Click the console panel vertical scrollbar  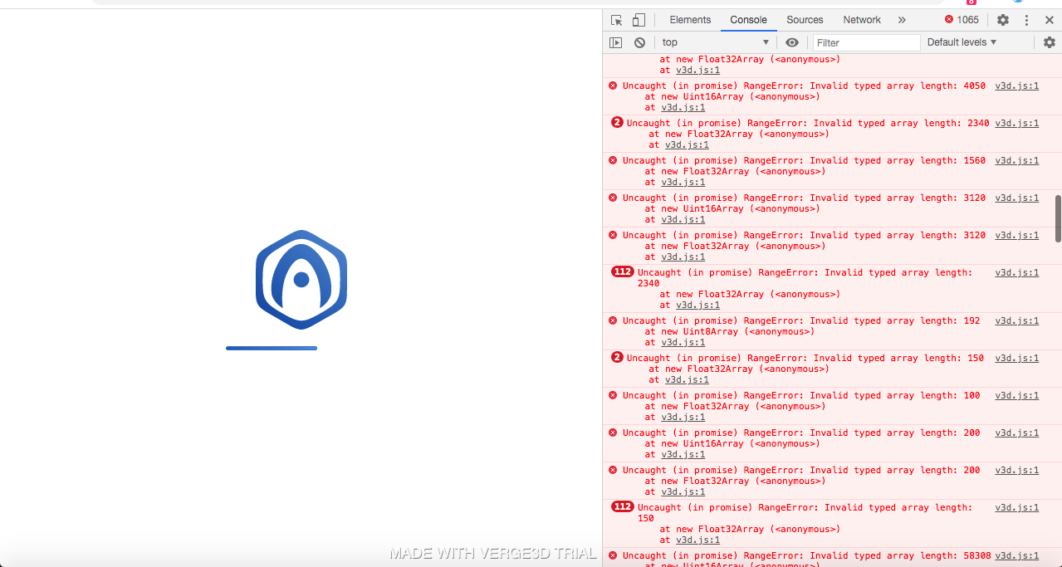coord(1058,218)
